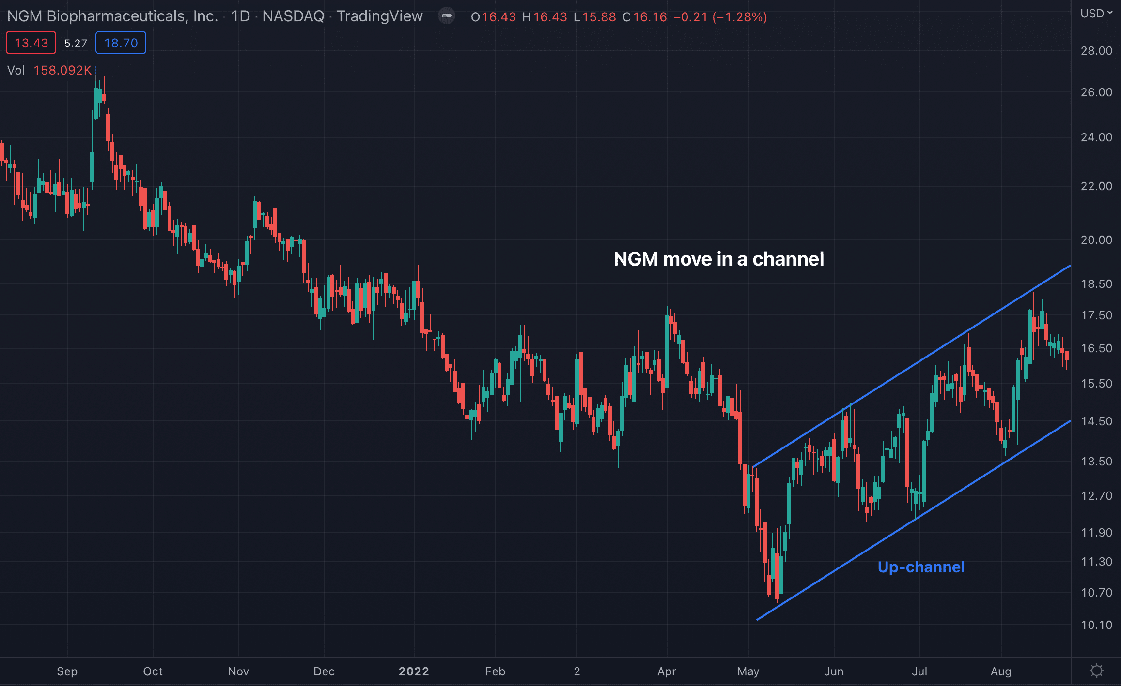This screenshot has height=686, width=1121.
Task: Click the red 13.43 sell price box
Action: point(31,43)
